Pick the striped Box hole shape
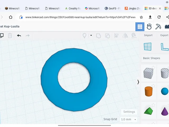 (x=148, y=73)
